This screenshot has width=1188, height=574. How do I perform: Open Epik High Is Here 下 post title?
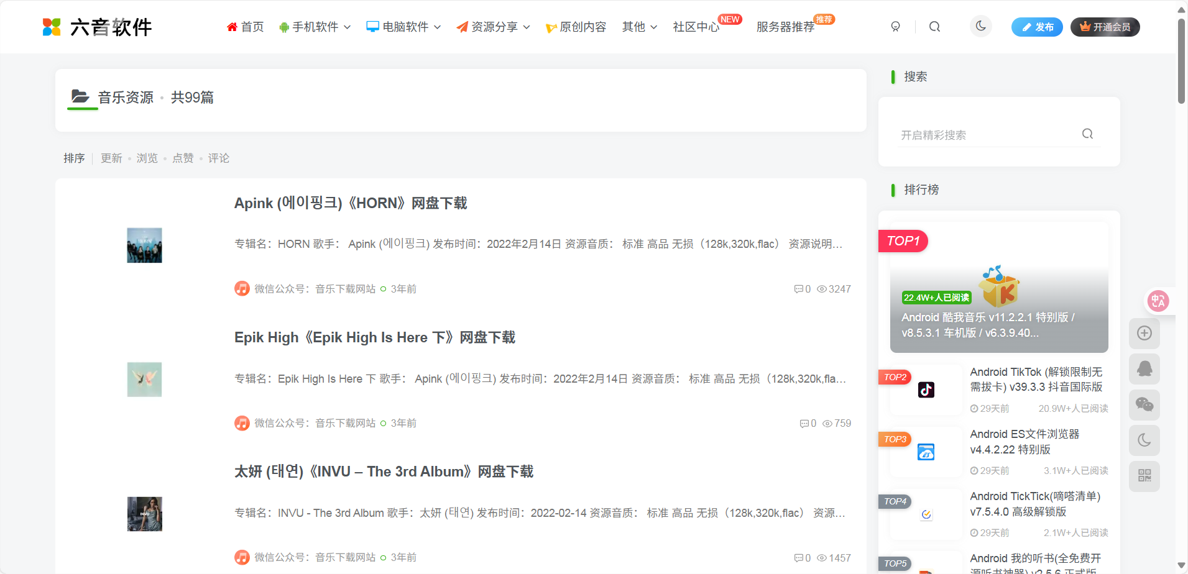coord(375,337)
